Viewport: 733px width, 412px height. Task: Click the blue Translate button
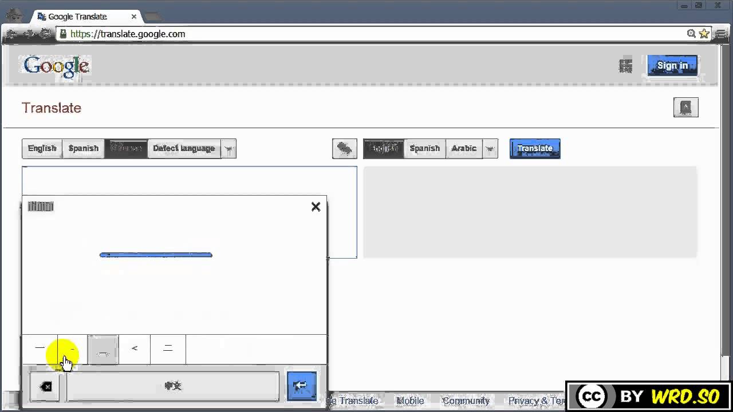(535, 148)
